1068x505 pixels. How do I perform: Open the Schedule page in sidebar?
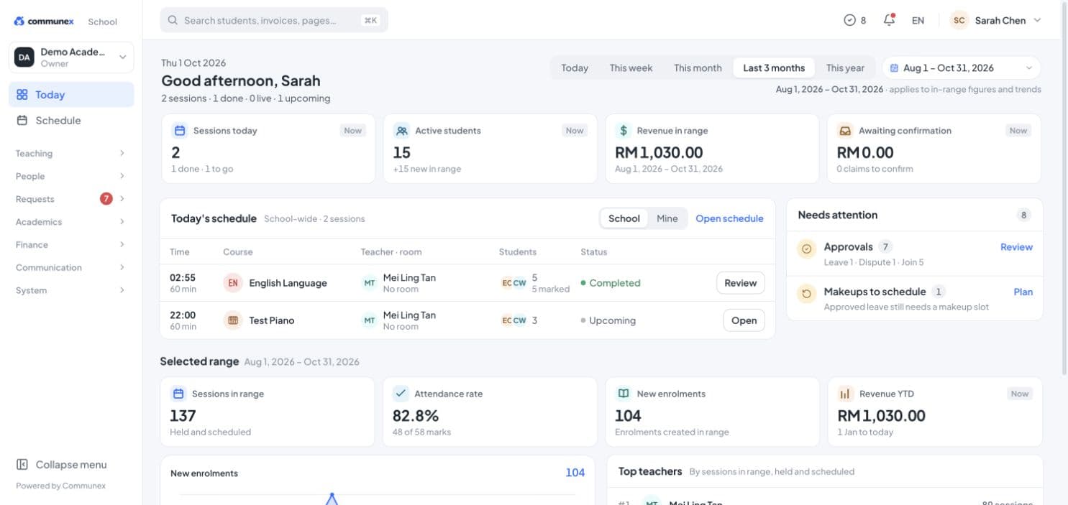click(71, 121)
